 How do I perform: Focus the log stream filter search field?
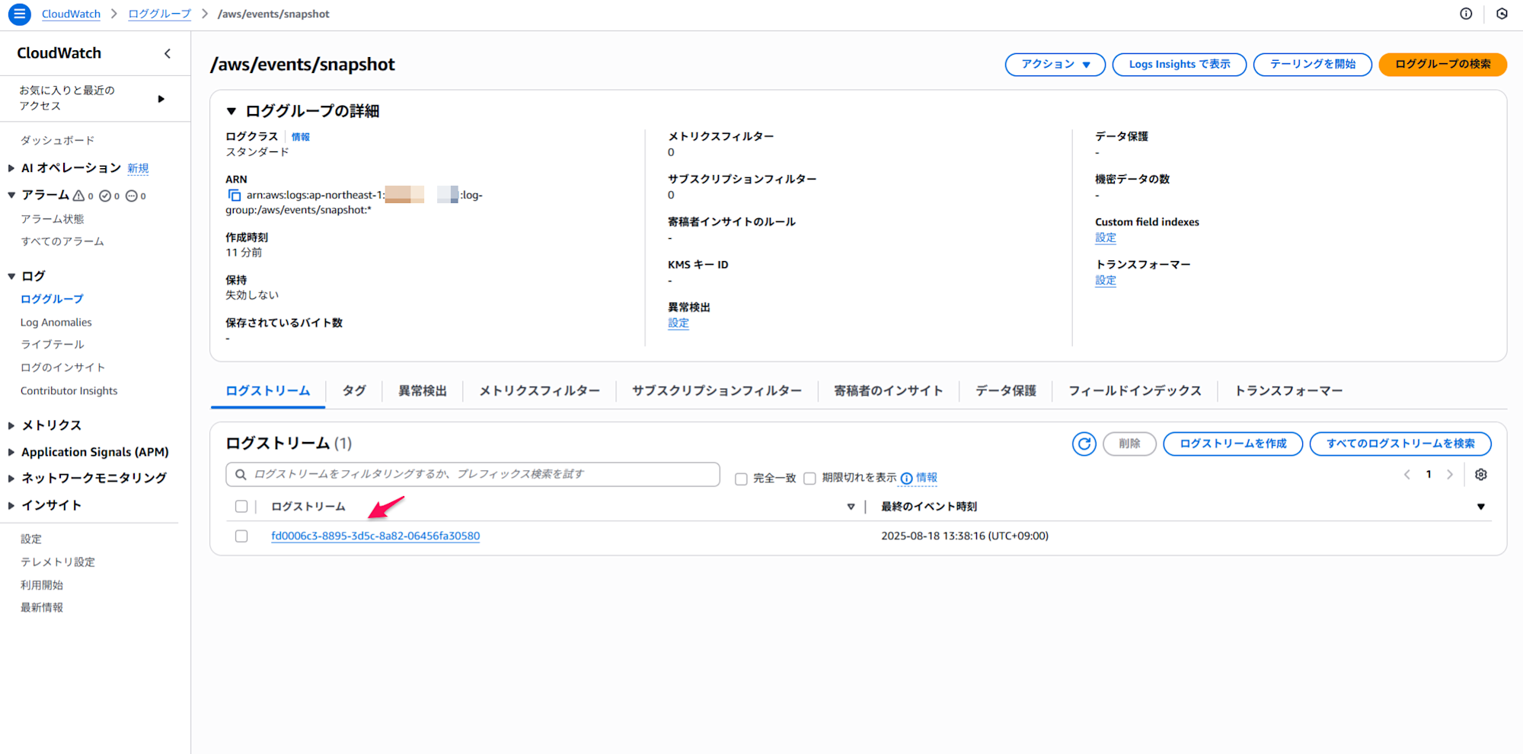[x=473, y=475]
